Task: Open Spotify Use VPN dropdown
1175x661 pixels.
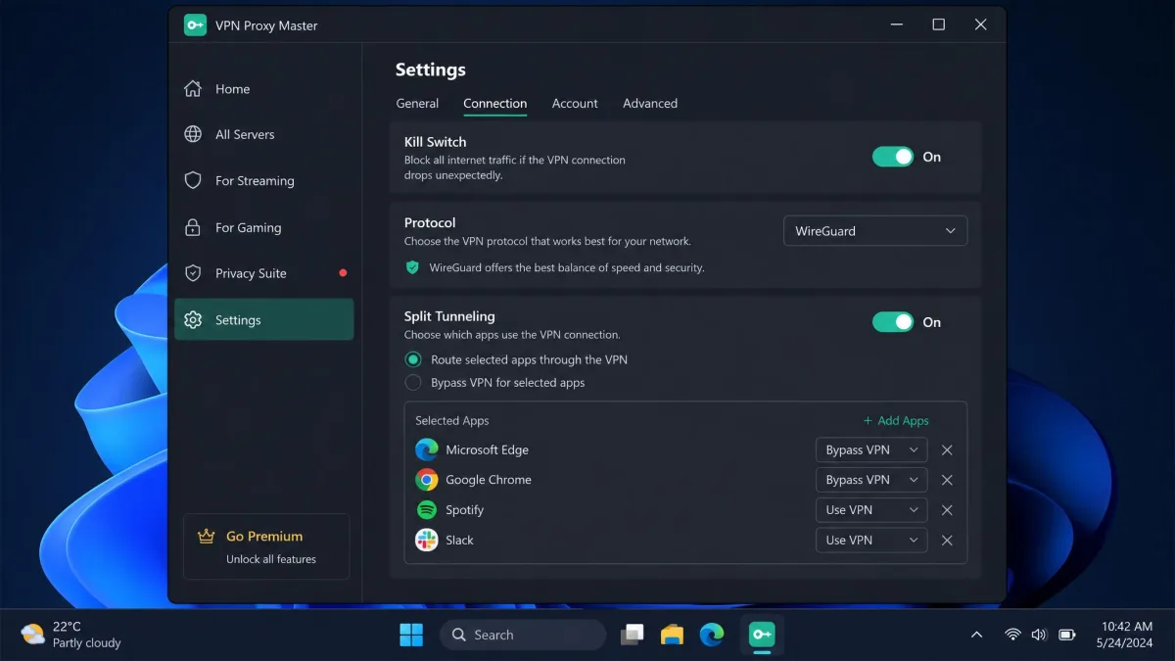Action: pyautogui.click(x=871, y=510)
